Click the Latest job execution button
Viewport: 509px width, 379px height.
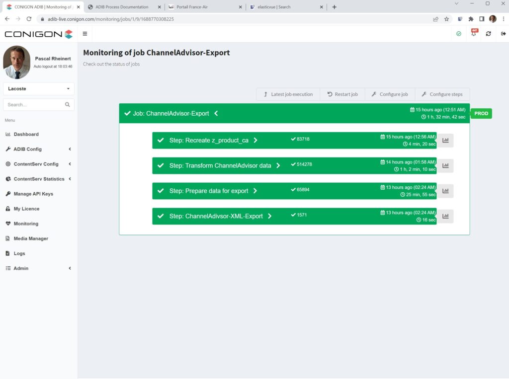point(288,94)
